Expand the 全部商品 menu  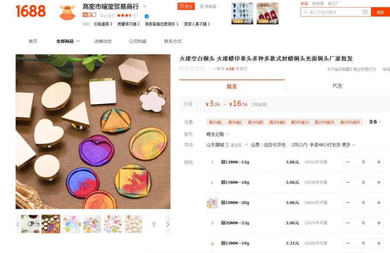tap(68, 41)
